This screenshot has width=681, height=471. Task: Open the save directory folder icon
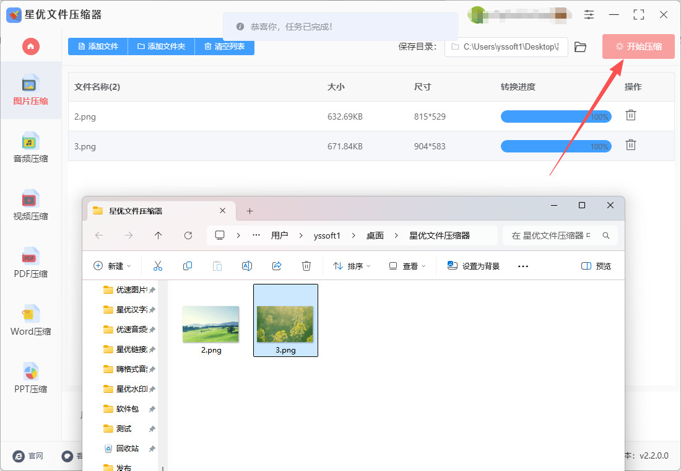click(580, 47)
